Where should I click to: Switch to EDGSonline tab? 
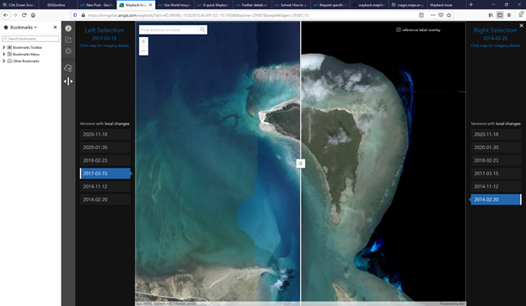click(57, 5)
